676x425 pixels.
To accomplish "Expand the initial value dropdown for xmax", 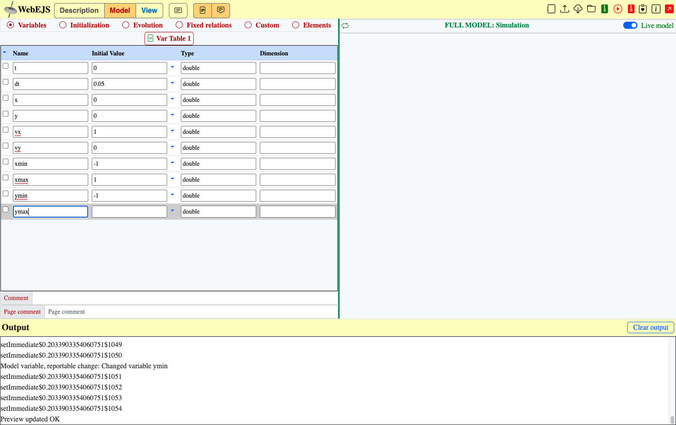I will [172, 179].
